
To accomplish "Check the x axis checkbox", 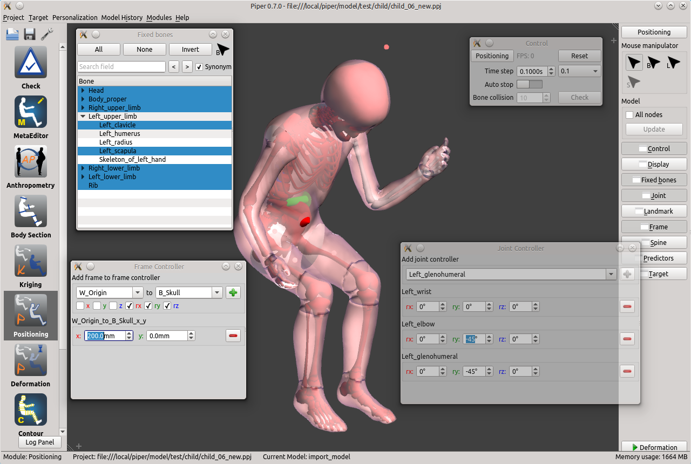I will click(80, 306).
